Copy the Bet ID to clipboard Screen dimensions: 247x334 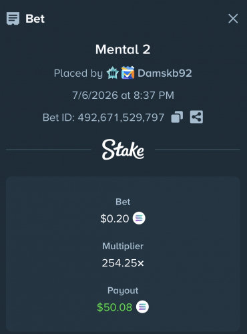pyautogui.click(x=177, y=117)
